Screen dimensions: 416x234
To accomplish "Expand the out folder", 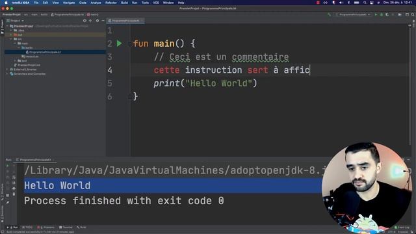I will point(11,34).
